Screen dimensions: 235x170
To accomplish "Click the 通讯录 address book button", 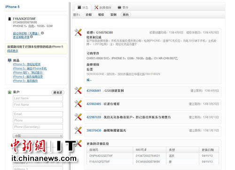I will (58, 92).
